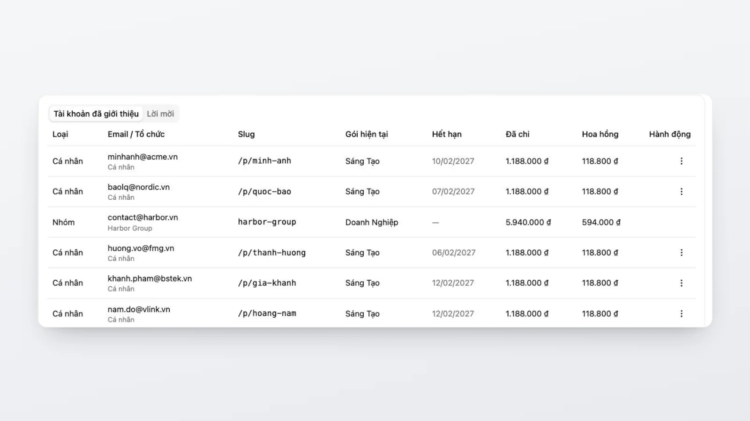Select the Tài khoản đã giới thiệu tab
750x421 pixels.
tap(96, 114)
